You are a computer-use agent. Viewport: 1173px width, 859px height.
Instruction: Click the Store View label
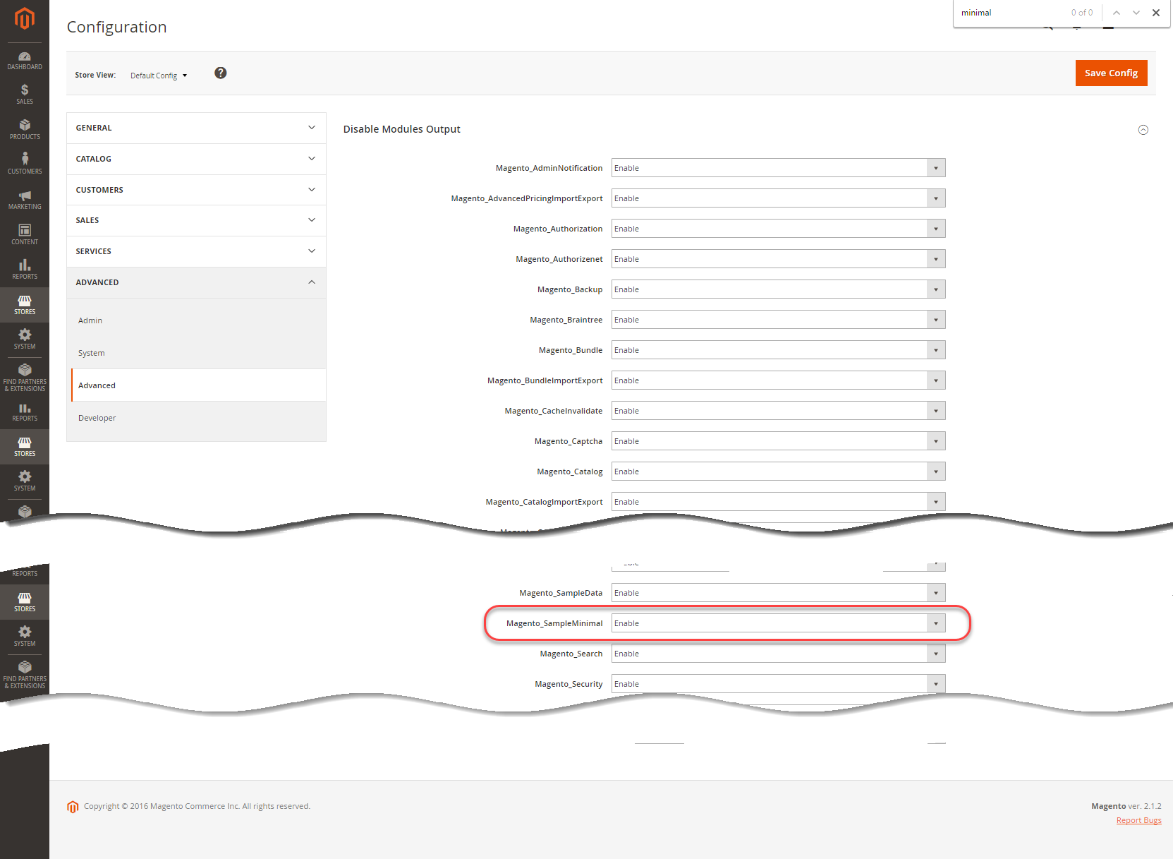click(x=95, y=75)
